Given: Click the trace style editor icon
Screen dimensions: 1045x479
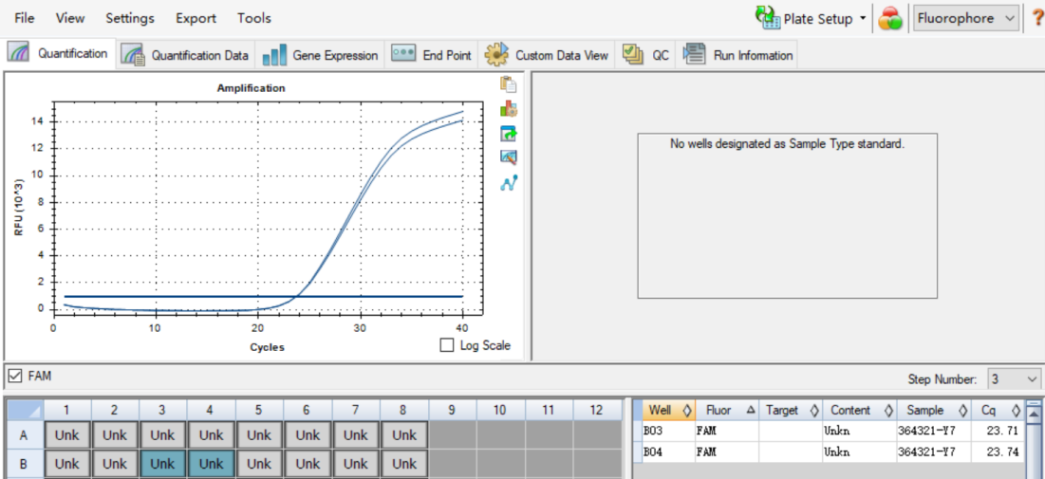Looking at the screenshot, I should click(509, 157).
